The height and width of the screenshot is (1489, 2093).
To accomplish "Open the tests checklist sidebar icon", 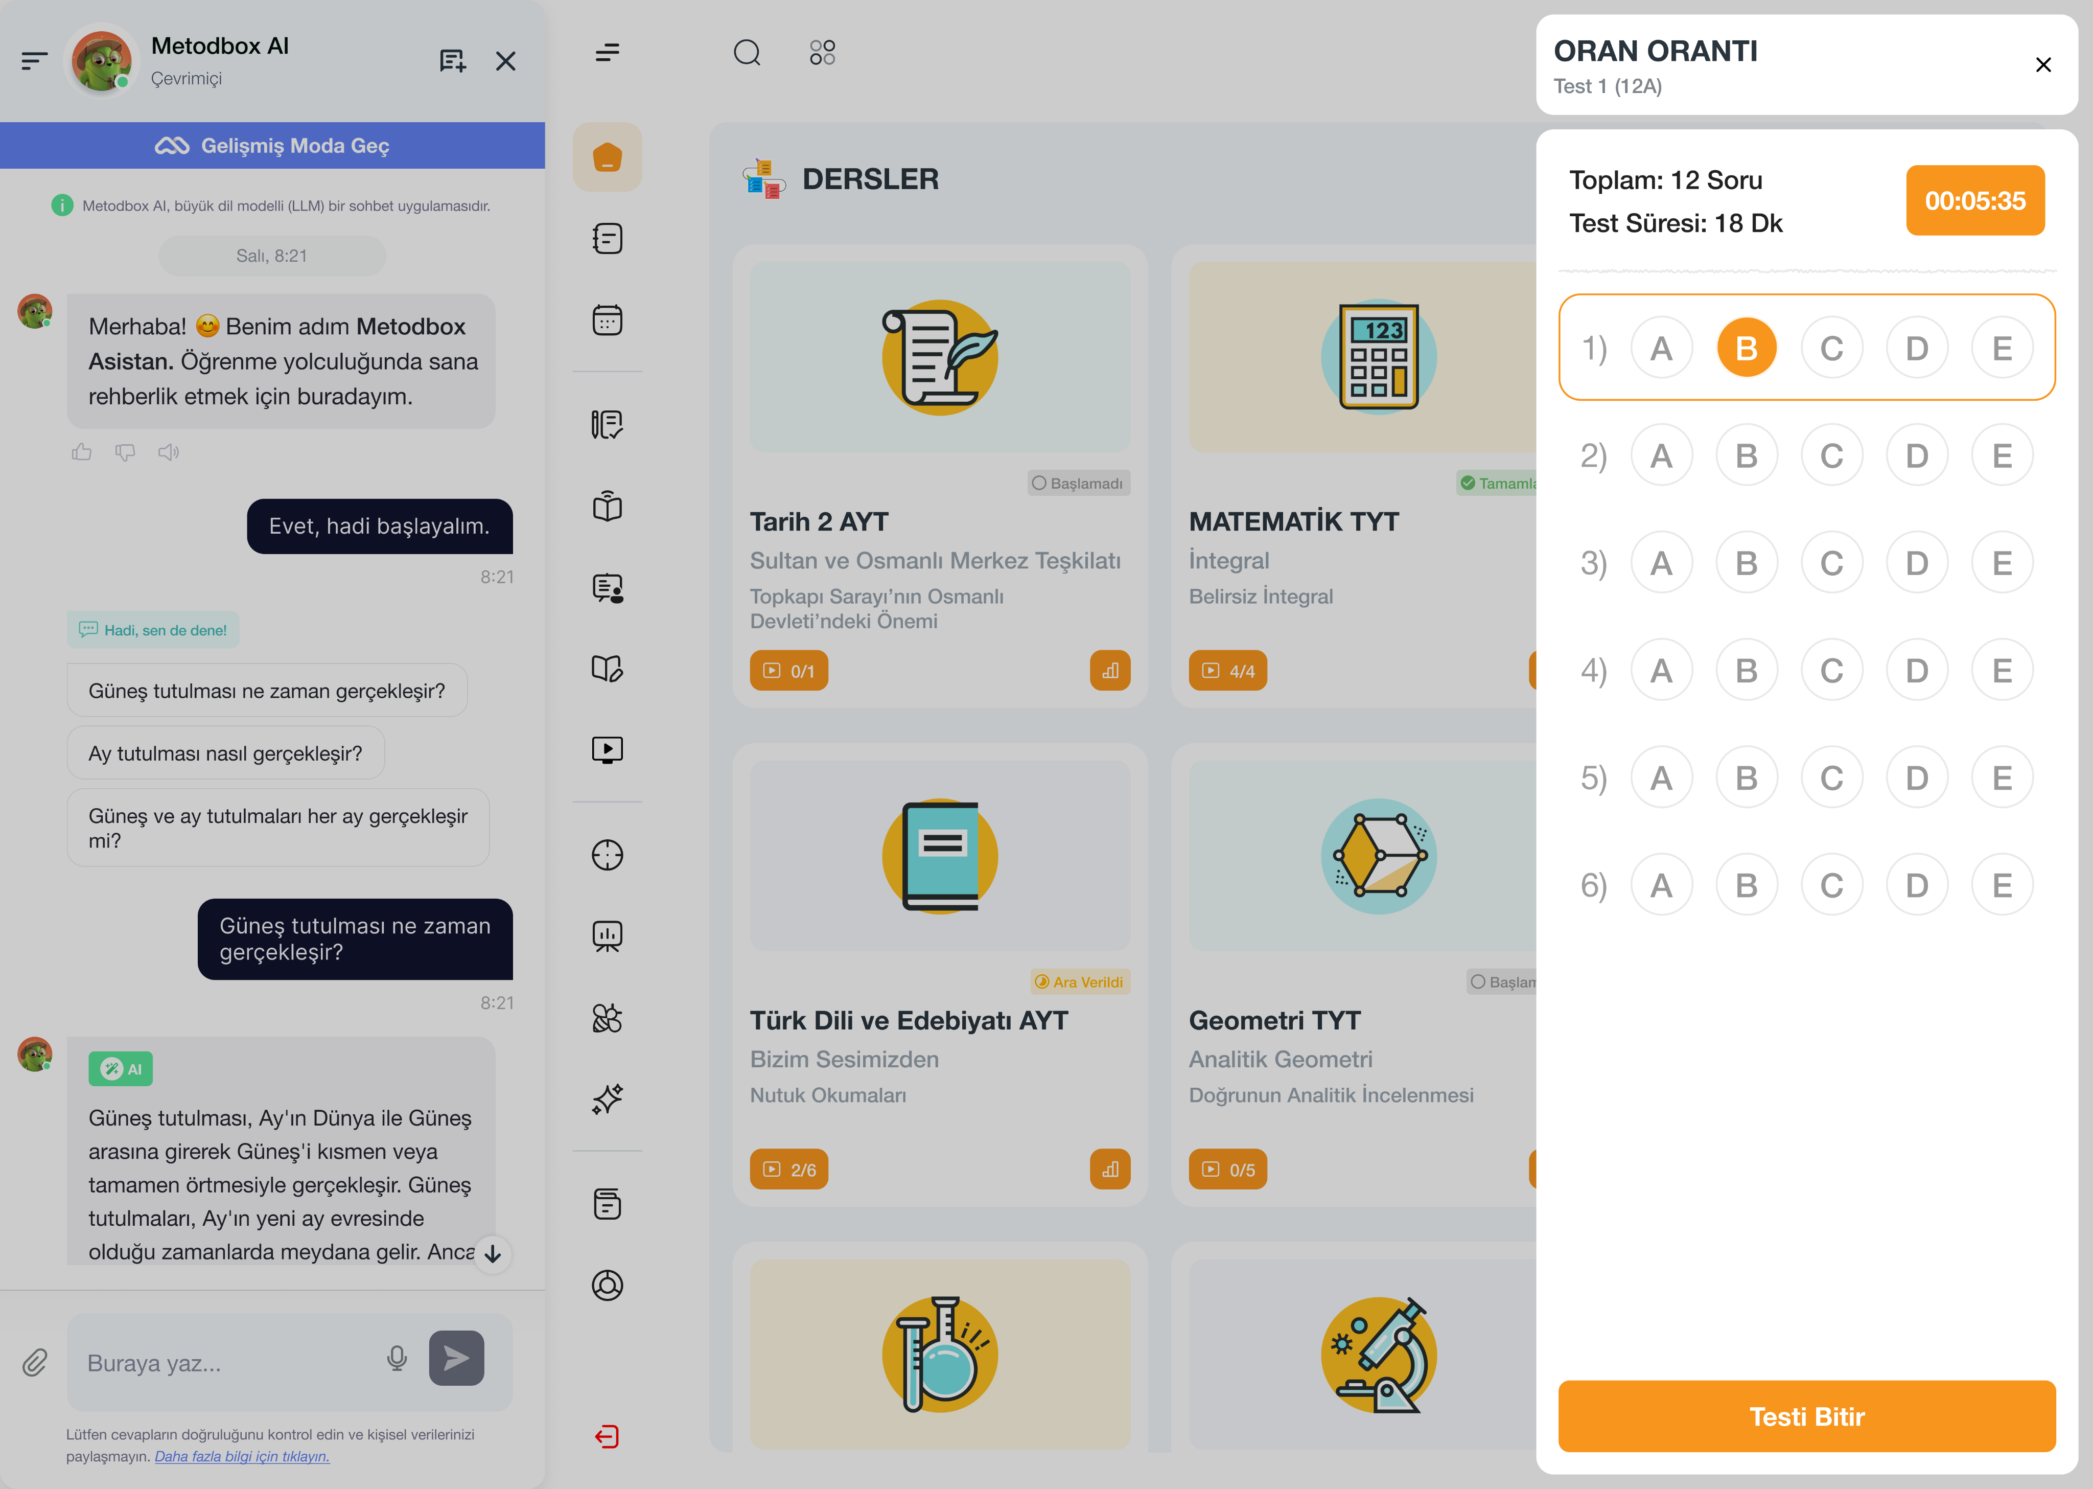I will tap(608, 424).
